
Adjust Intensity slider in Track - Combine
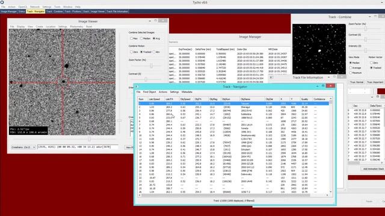pos(366,50)
